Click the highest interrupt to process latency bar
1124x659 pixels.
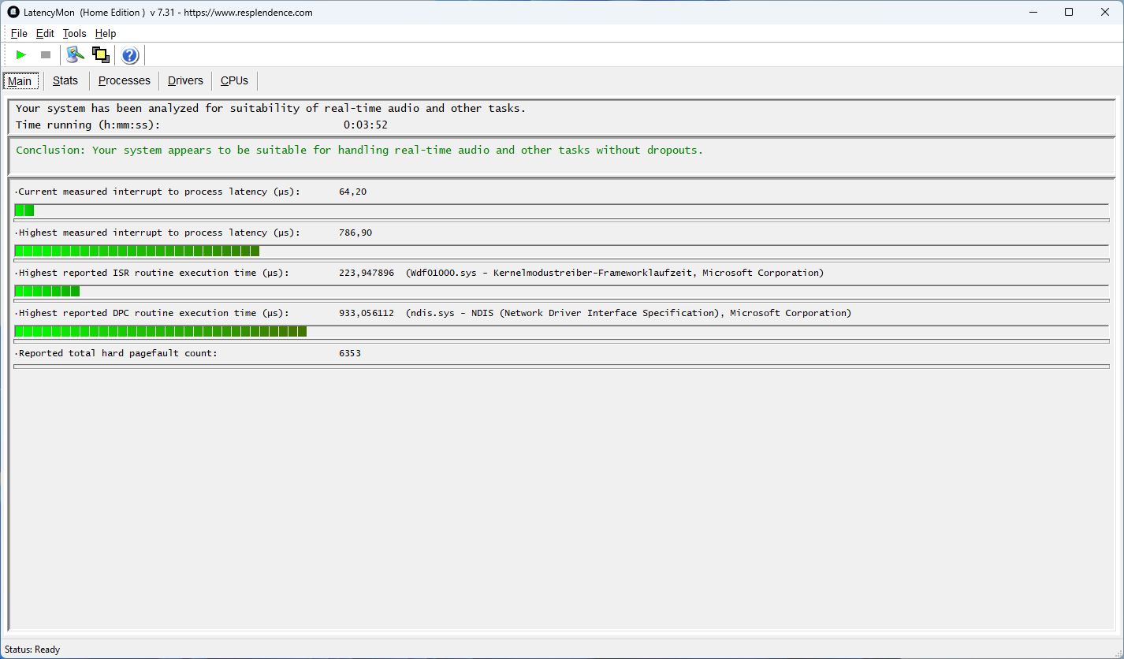point(137,251)
